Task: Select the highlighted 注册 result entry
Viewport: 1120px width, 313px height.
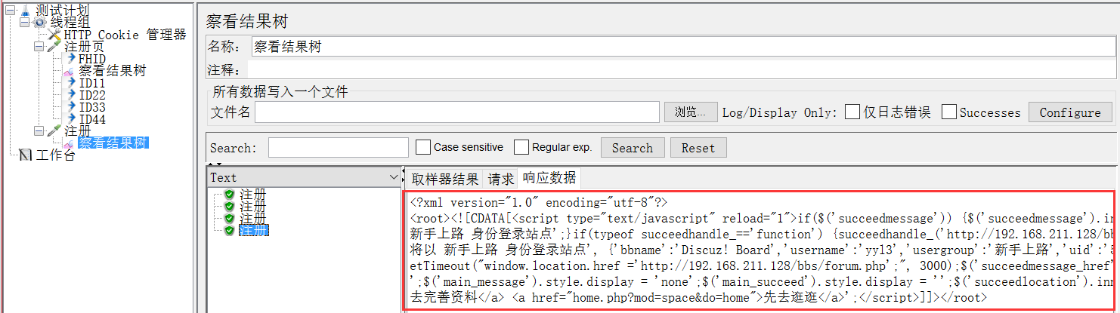Action: [253, 230]
